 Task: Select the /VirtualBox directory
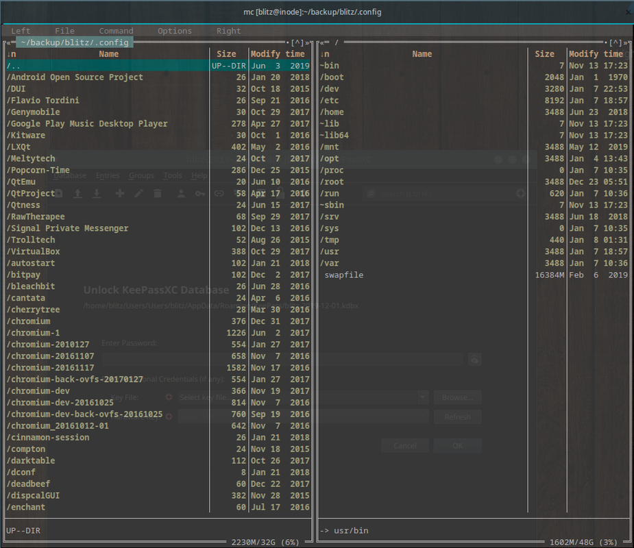158,252
